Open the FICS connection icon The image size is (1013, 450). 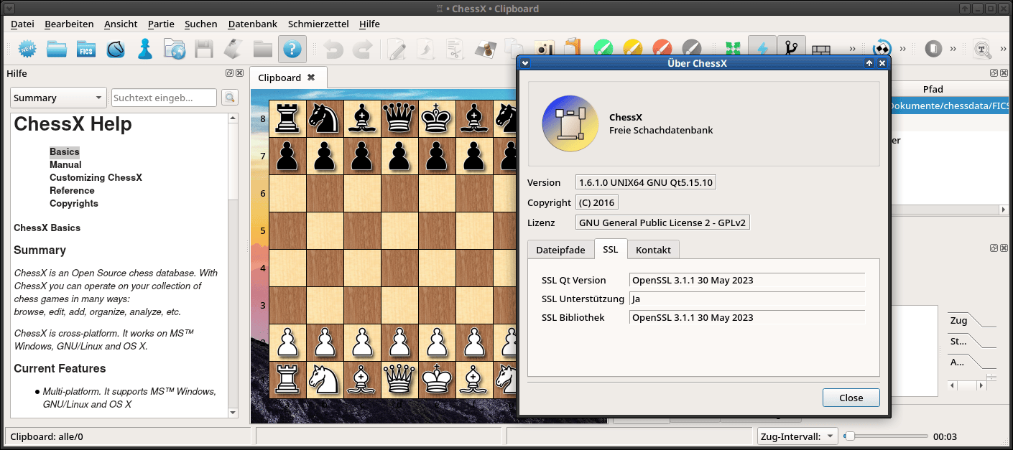click(86, 50)
